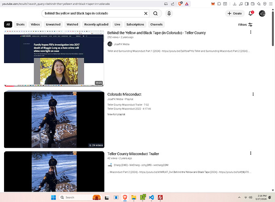This screenshot has width=275, height=202.
Task: Filter results by Unwatched
Action: (x=53, y=25)
